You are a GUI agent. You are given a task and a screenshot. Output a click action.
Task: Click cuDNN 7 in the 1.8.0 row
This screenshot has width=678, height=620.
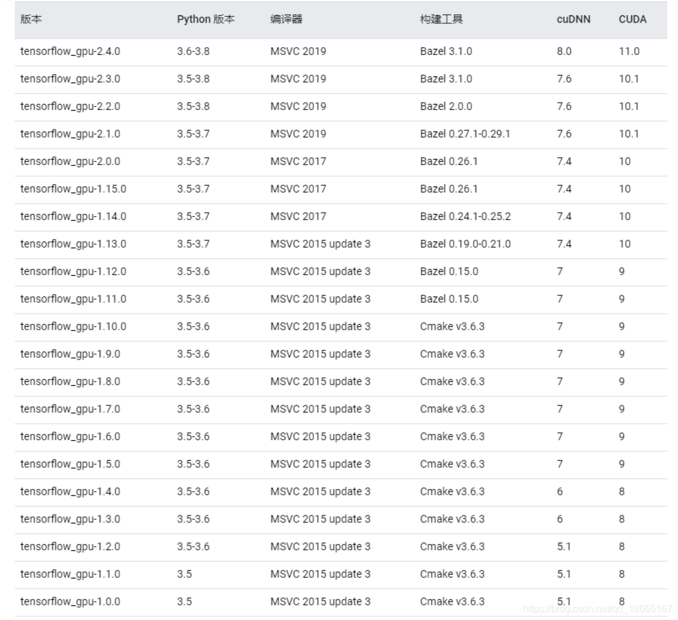(560, 382)
